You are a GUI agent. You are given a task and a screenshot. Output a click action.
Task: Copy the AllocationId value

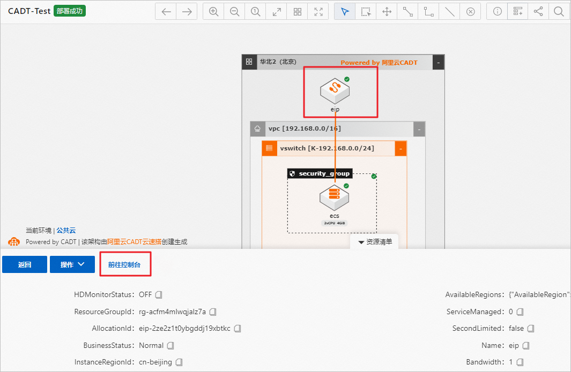tap(238, 328)
